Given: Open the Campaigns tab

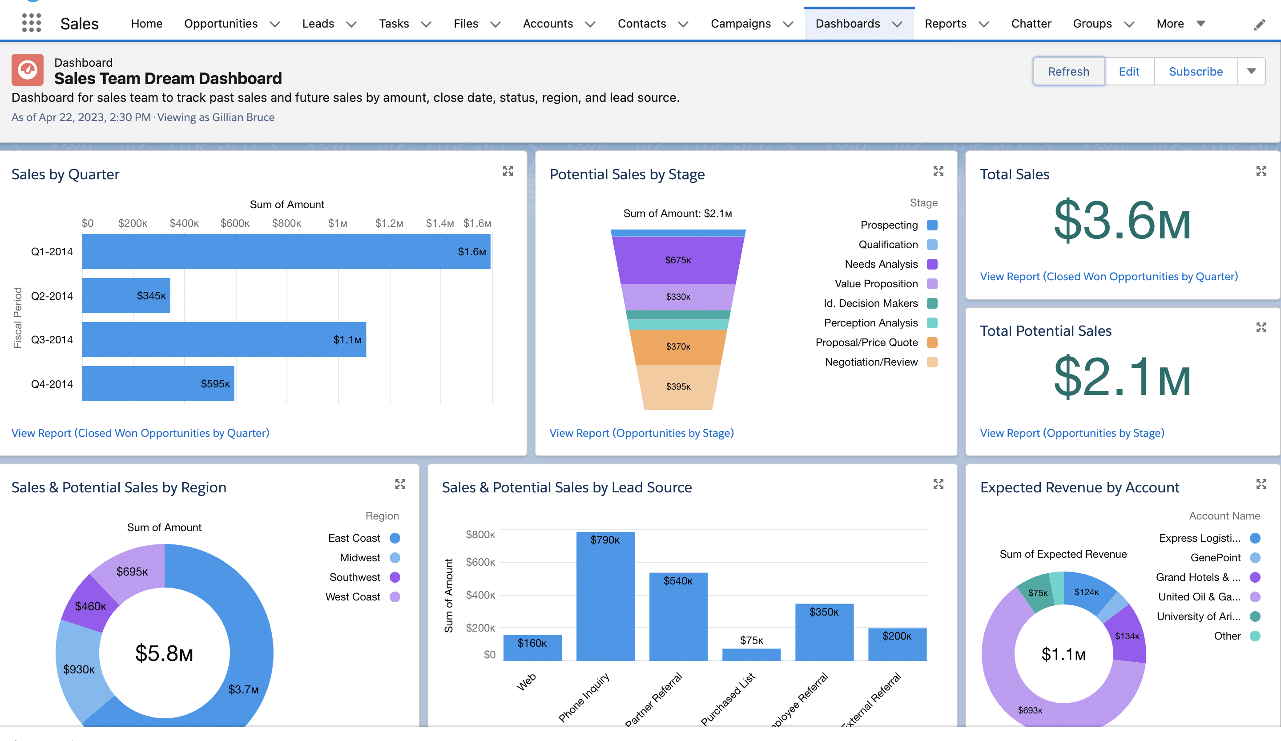Looking at the screenshot, I should pos(740,24).
